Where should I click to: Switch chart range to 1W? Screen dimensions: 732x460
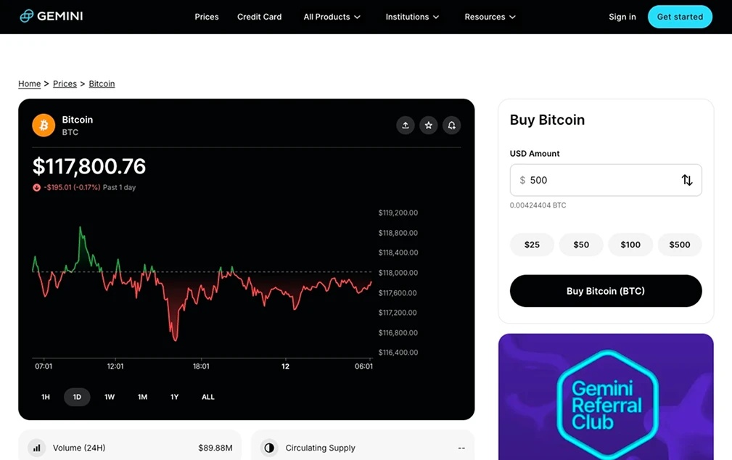tap(110, 397)
